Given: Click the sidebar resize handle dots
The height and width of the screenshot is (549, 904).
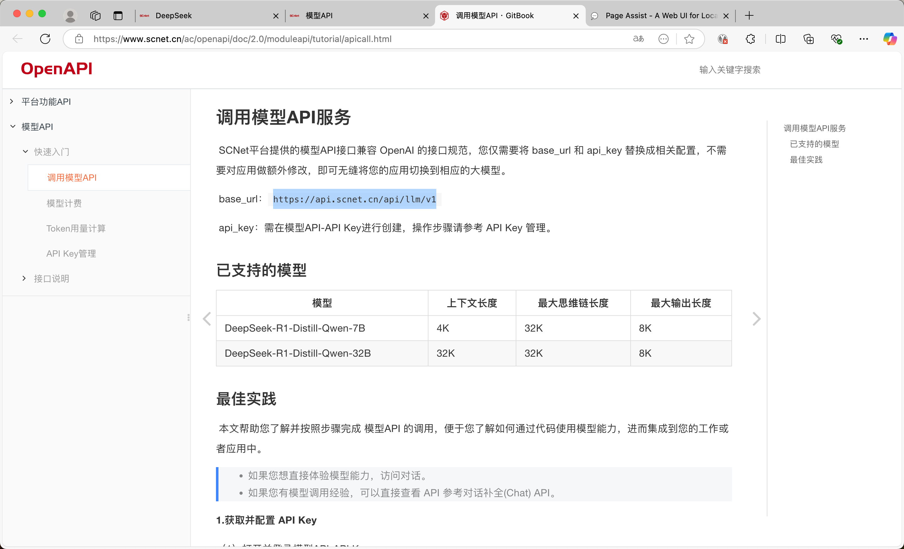Looking at the screenshot, I should [189, 317].
